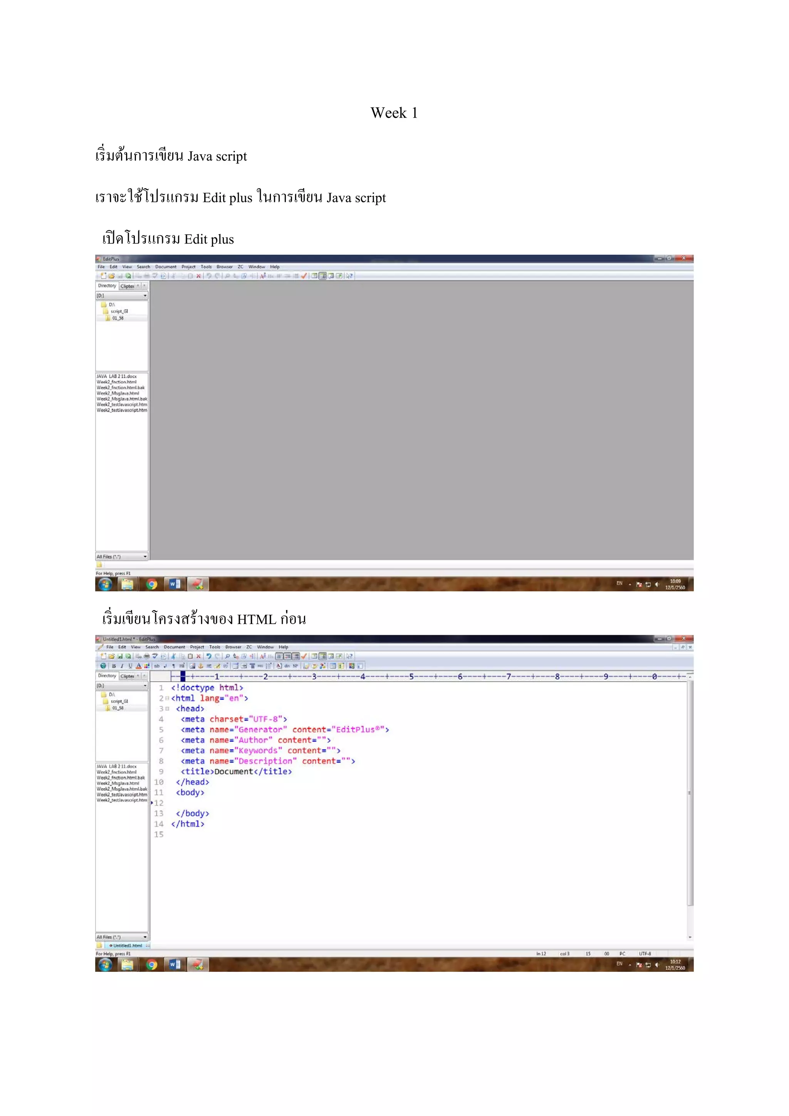789x1116 pixels.
Task: Click context Help arrow icon in Untitled1.html window
Action: 349,656
